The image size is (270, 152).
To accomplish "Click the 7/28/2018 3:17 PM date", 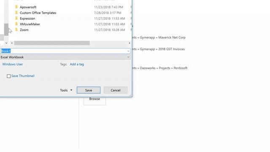I will pyautogui.click(x=108, y=13).
